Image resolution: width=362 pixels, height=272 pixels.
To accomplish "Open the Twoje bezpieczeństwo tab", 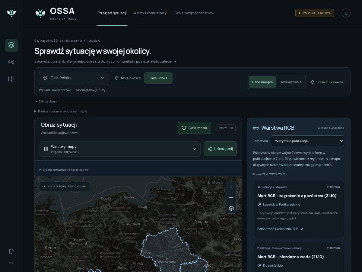I will coord(193,13).
